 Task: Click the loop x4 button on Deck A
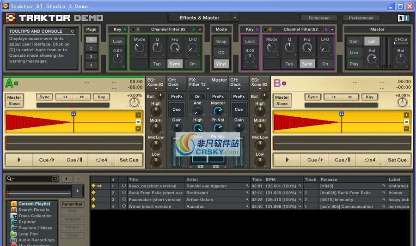click(101, 160)
